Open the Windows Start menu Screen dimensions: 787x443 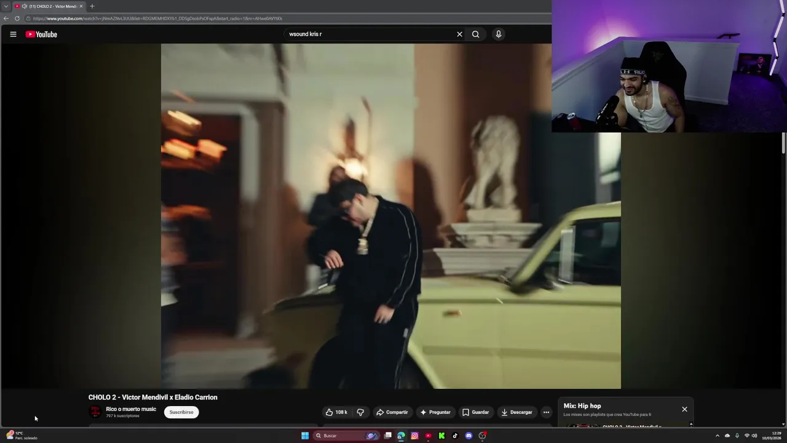(x=305, y=436)
